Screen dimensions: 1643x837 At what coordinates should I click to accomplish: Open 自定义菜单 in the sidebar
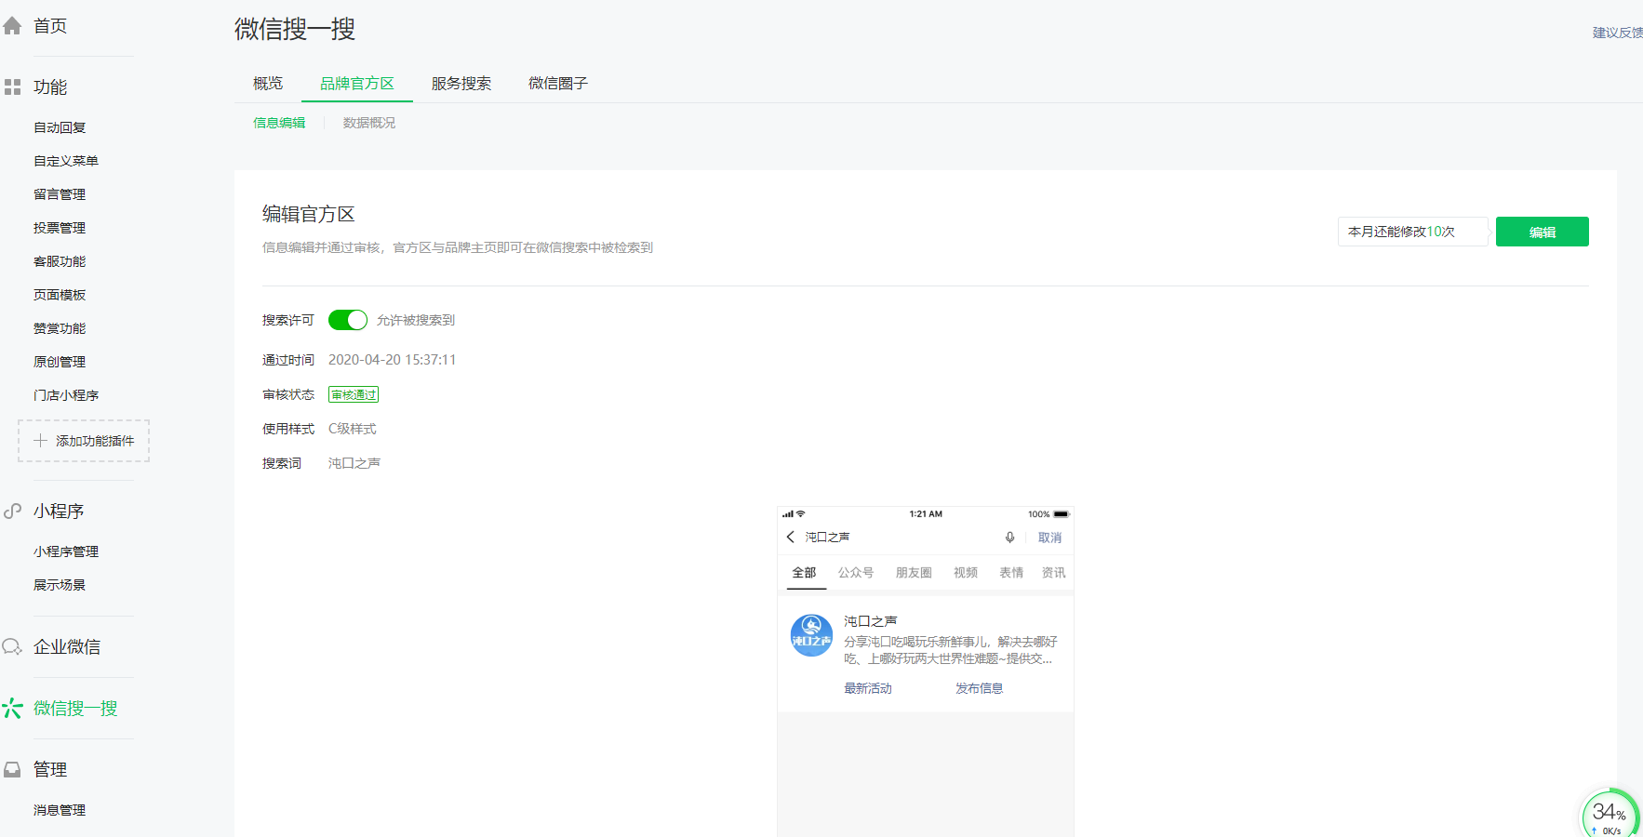(66, 161)
